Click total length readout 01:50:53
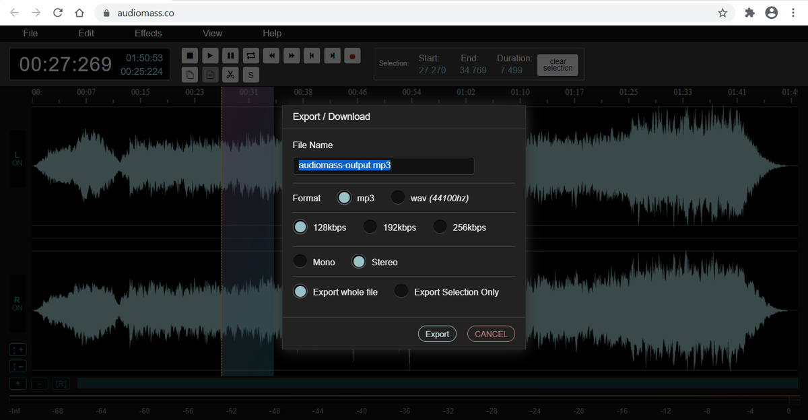The height and width of the screenshot is (420, 808). point(144,58)
